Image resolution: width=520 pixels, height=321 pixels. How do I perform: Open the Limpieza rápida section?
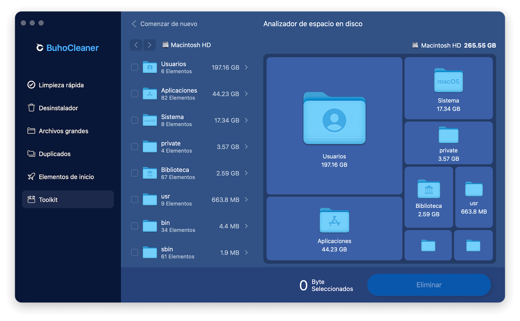click(x=68, y=85)
